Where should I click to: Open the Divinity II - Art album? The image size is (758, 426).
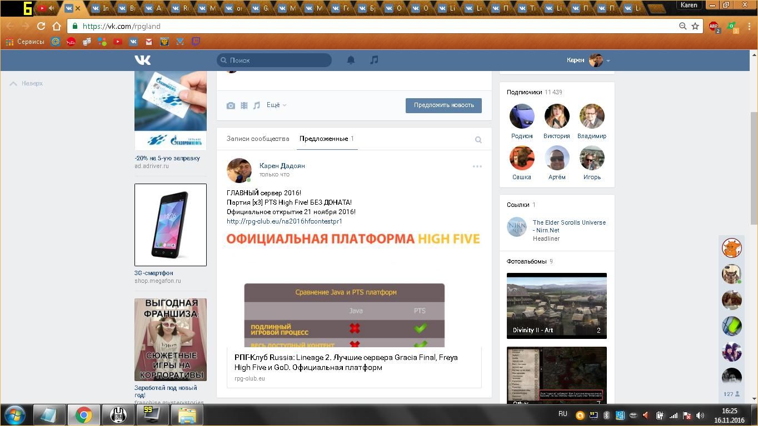click(x=557, y=306)
